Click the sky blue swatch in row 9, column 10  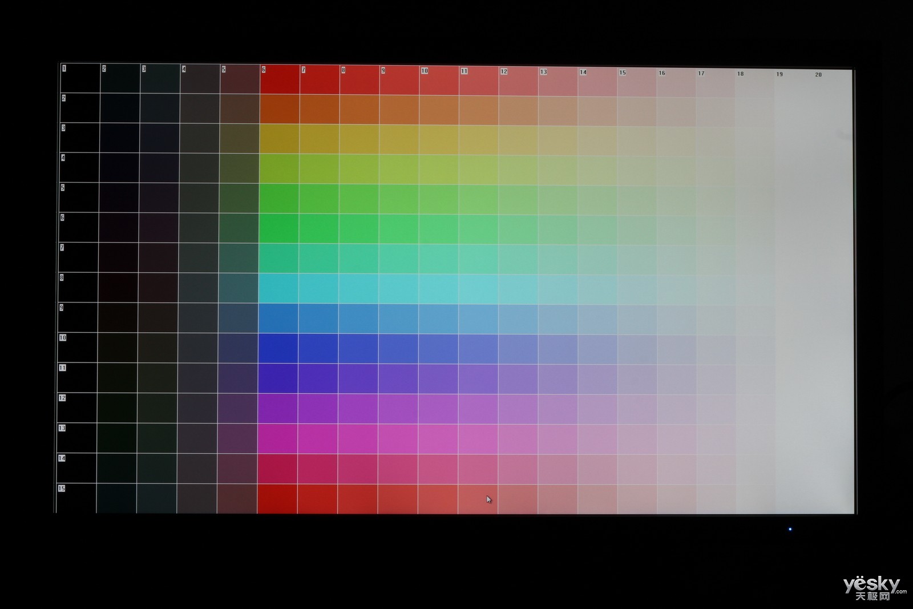pyautogui.click(x=438, y=319)
